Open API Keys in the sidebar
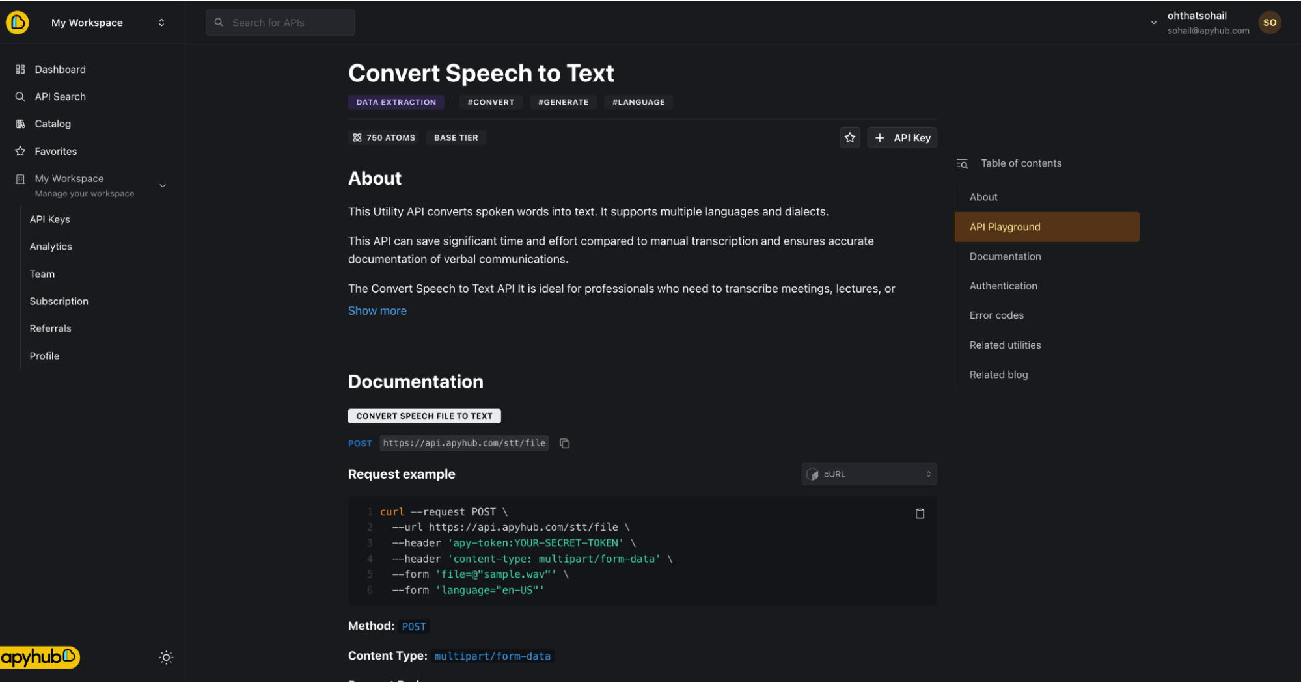The height and width of the screenshot is (683, 1301). click(x=50, y=220)
